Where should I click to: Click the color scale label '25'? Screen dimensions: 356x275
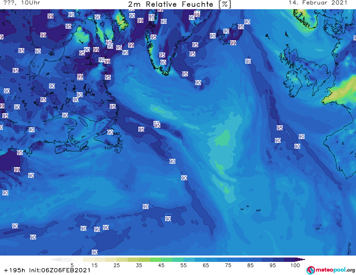(117, 265)
